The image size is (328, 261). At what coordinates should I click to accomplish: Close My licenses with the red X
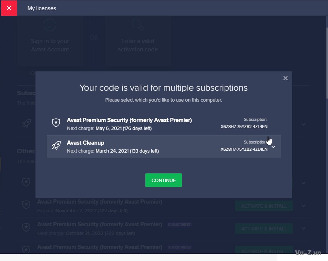coord(9,8)
